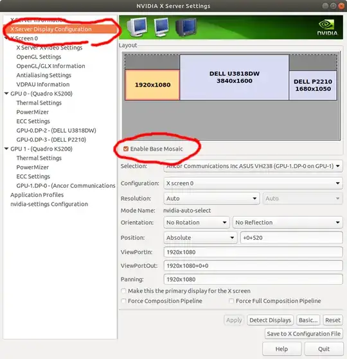This screenshot has width=347, height=359.
Task: Click the NVIDIA logo in banner
Action: pyautogui.click(x=327, y=28)
